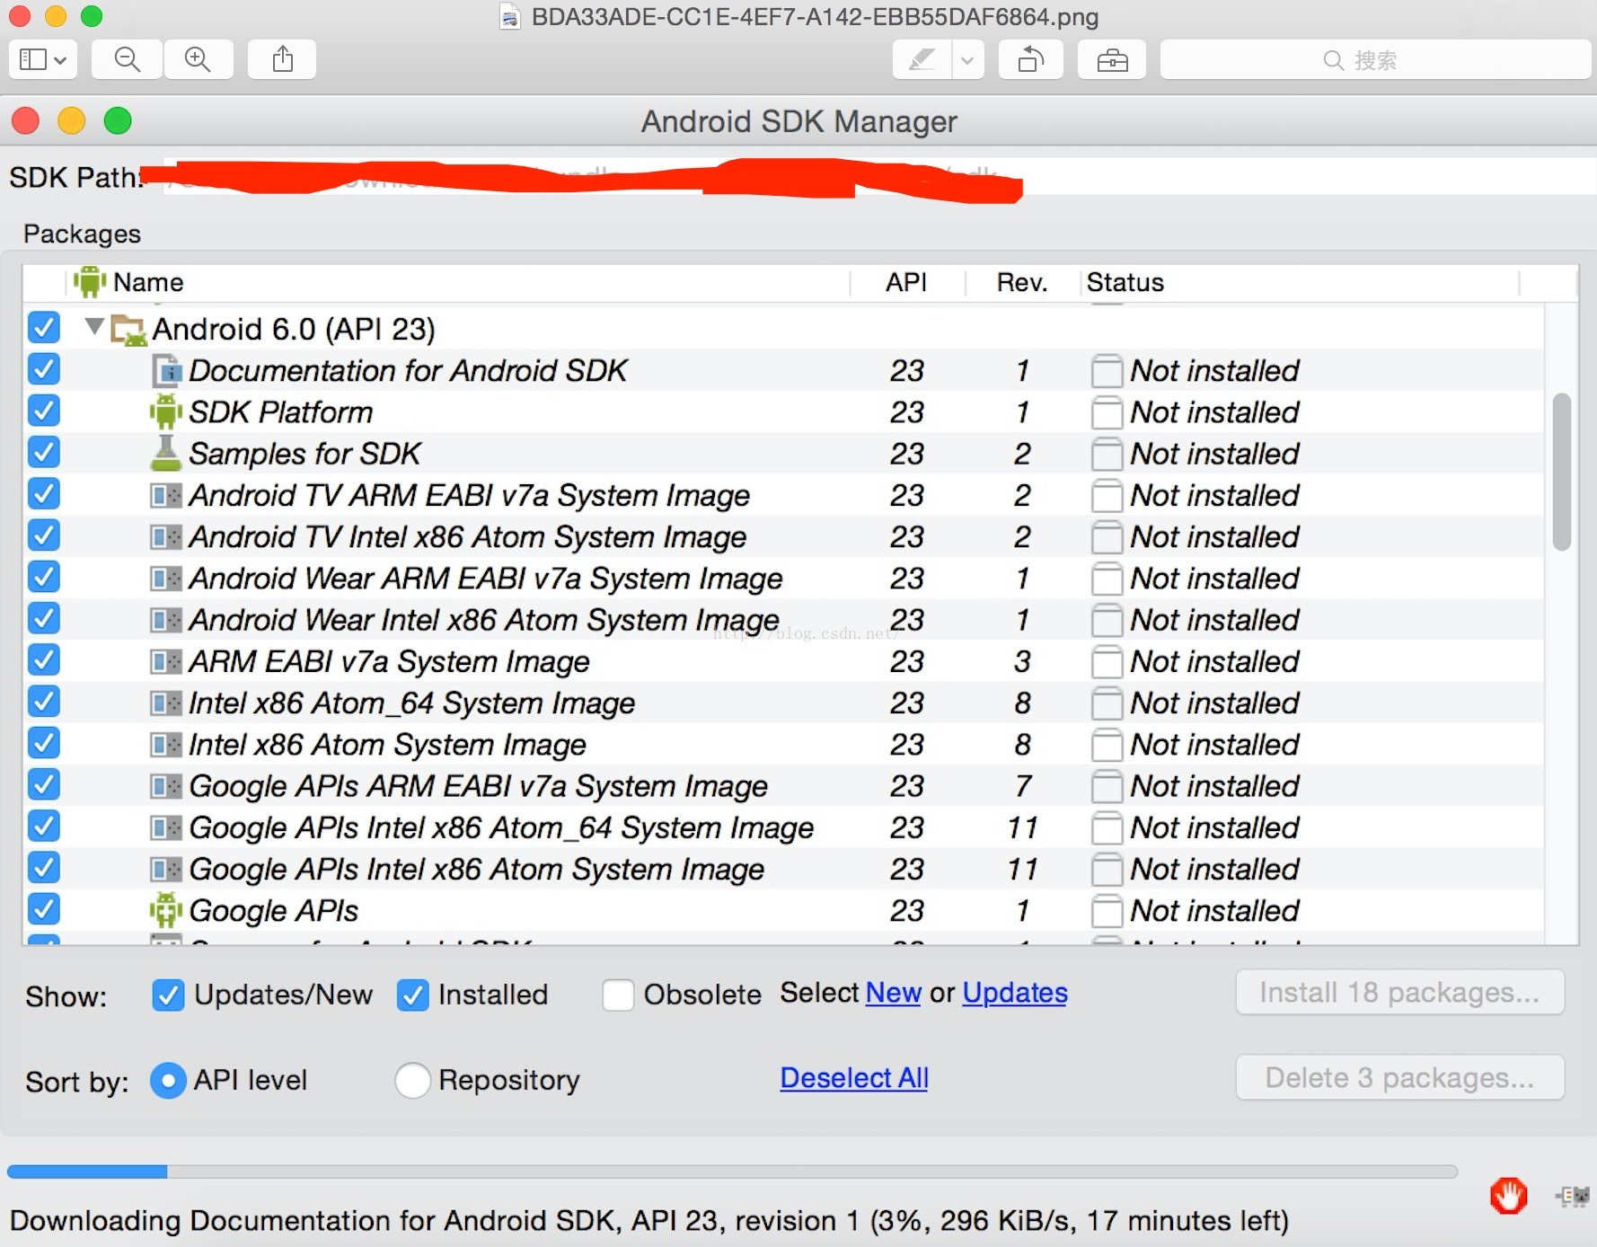The image size is (1597, 1247).
Task: Uncheck Documentation for Android SDK checkbox
Action: click(44, 368)
